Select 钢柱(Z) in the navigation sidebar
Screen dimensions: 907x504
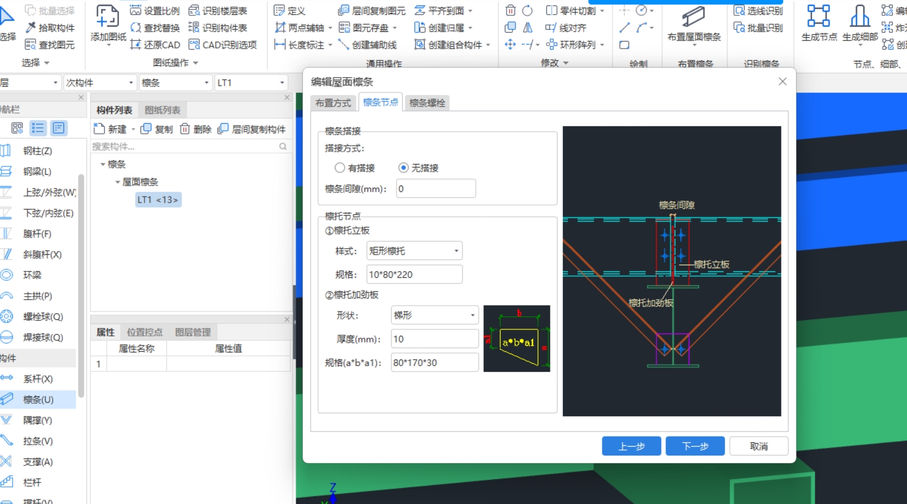(x=38, y=151)
